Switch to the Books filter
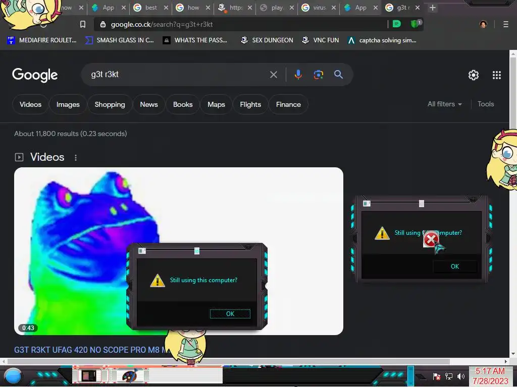 click(x=183, y=104)
